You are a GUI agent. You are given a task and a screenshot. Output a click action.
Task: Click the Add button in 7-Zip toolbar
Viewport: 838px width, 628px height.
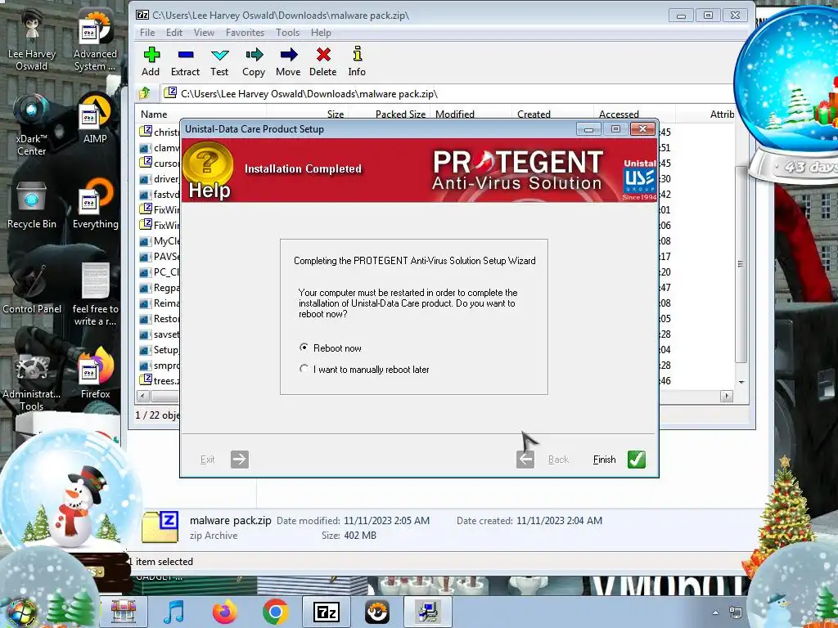151,62
